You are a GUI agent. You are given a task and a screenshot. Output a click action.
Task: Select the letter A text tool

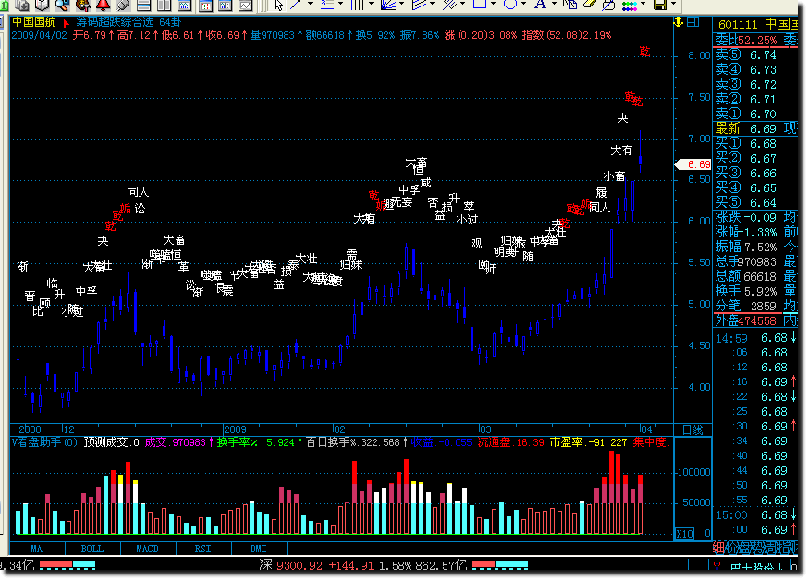(540, 5)
